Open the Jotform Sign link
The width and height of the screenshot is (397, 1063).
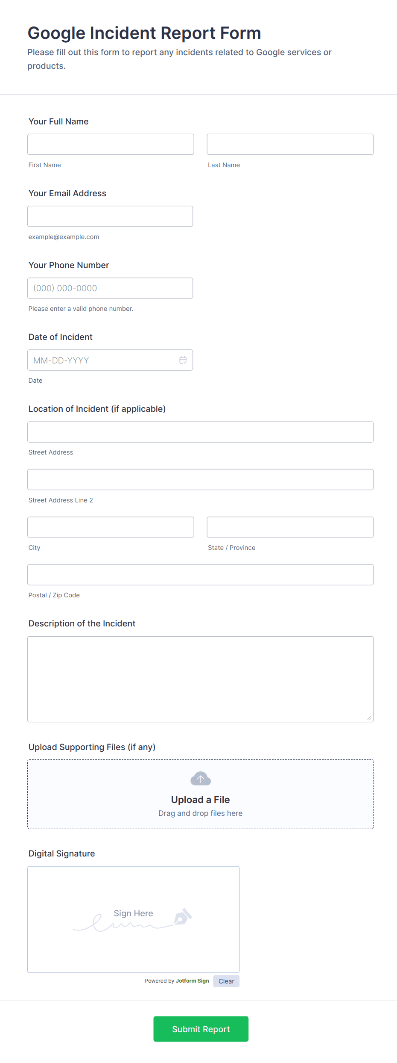192,981
